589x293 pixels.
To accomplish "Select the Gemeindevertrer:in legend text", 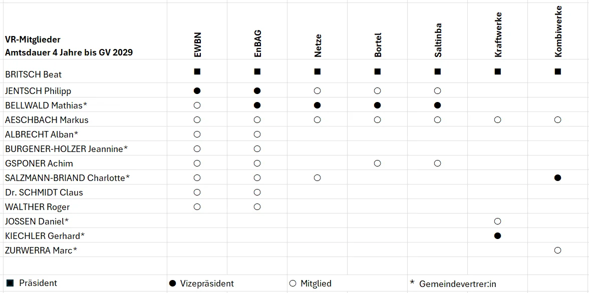I will [x=457, y=283].
